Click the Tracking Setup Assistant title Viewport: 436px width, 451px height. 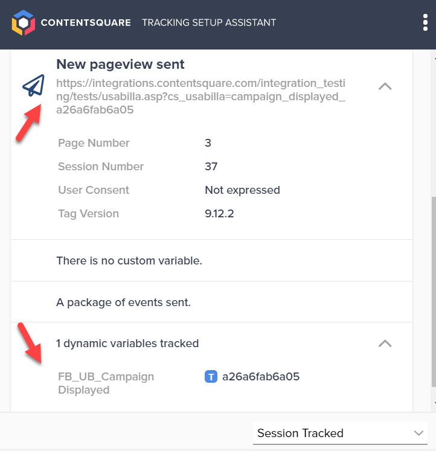click(209, 23)
